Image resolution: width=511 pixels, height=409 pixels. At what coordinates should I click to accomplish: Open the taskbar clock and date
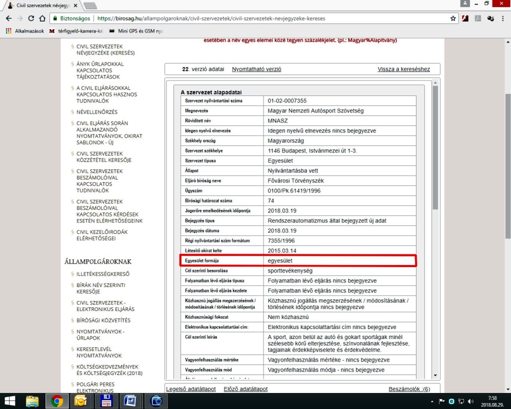pyautogui.click(x=492, y=401)
